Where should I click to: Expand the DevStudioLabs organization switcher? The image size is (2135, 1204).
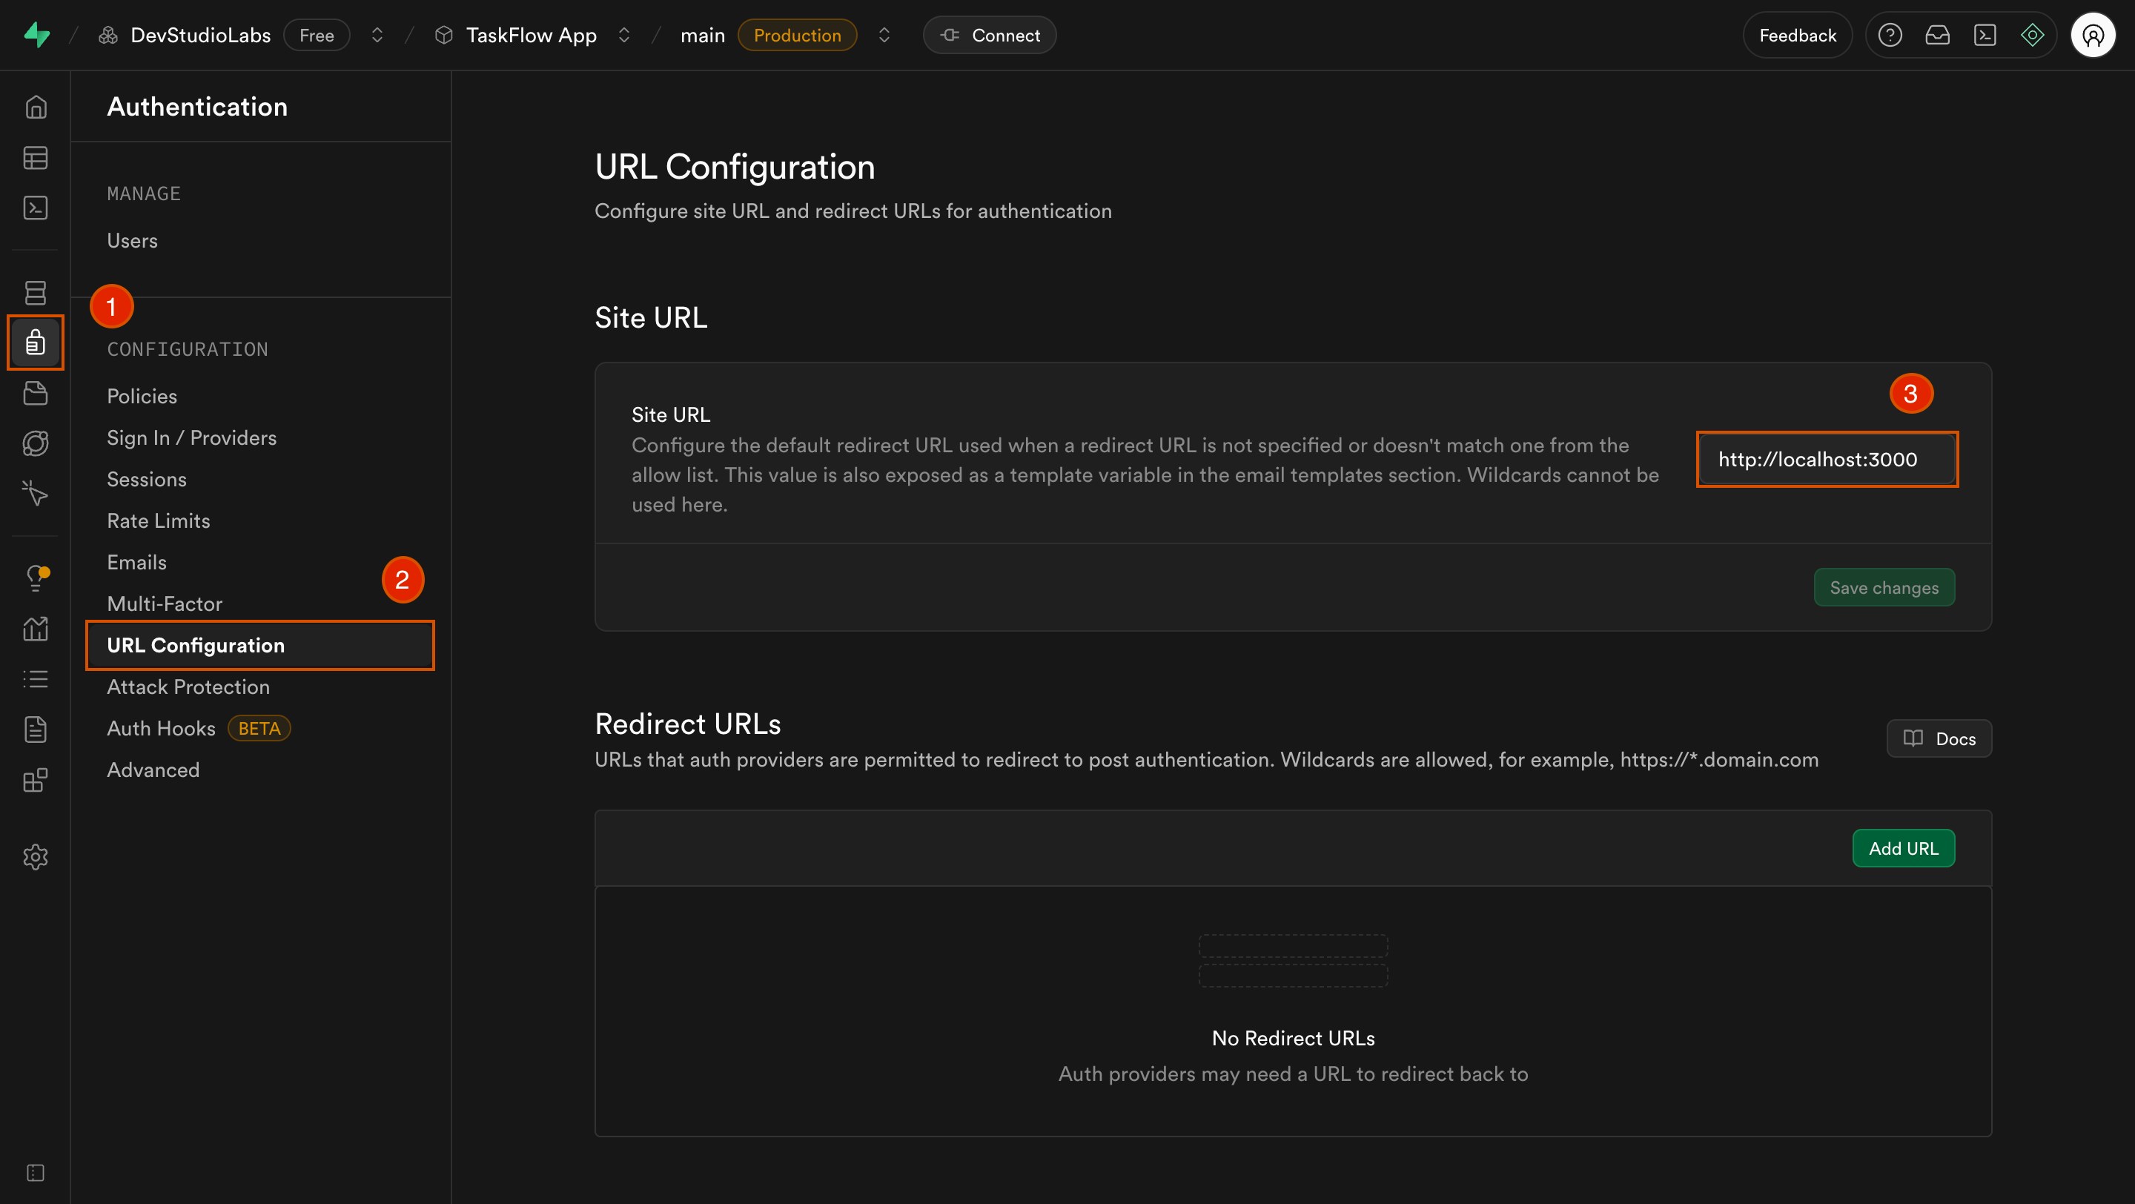pos(377,35)
